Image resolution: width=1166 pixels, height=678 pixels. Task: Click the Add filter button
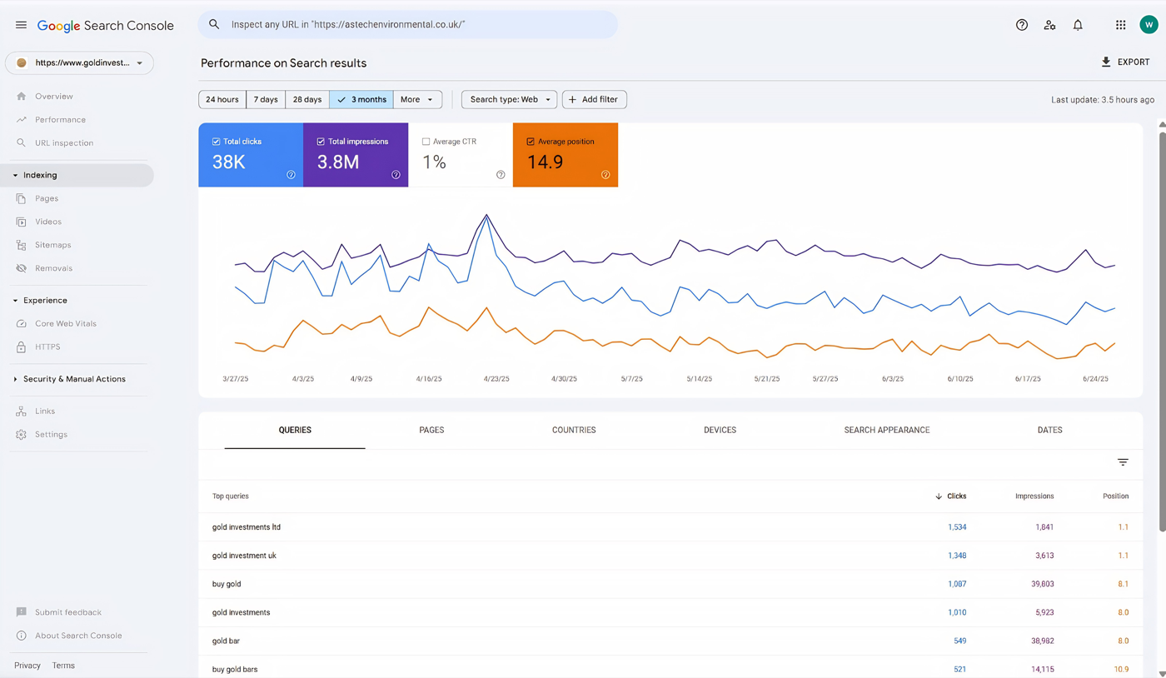point(594,100)
